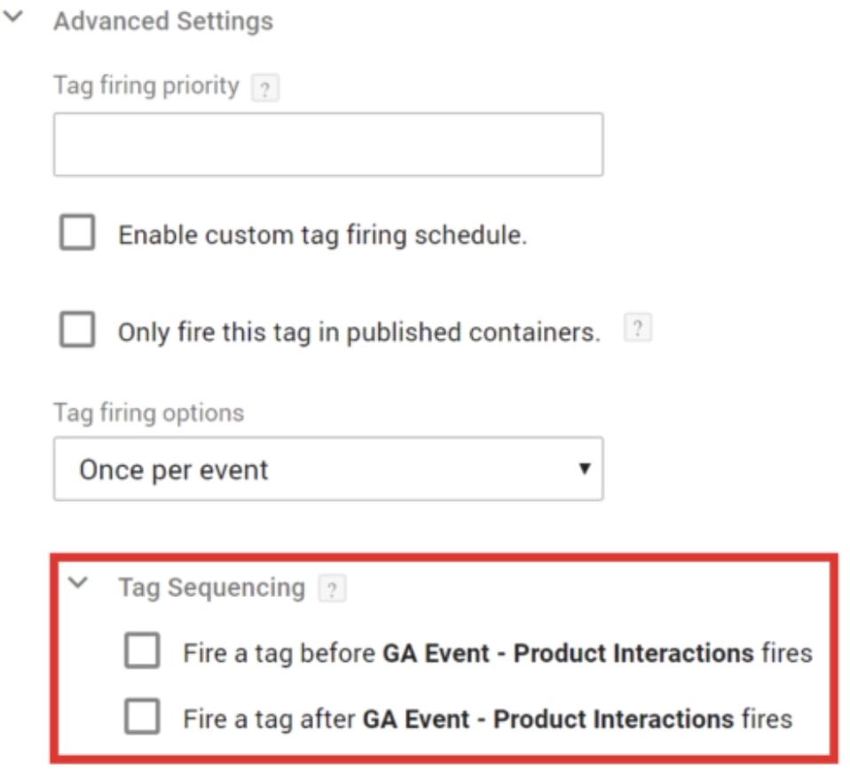The width and height of the screenshot is (850, 771).
Task: Click the Tag firing priority label
Action: (x=146, y=86)
